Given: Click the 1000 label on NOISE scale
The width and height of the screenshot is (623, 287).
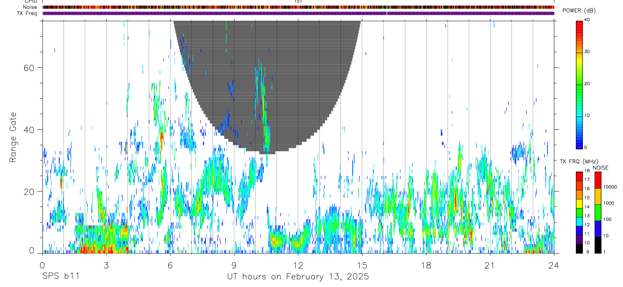Looking at the screenshot, I should [x=609, y=203].
